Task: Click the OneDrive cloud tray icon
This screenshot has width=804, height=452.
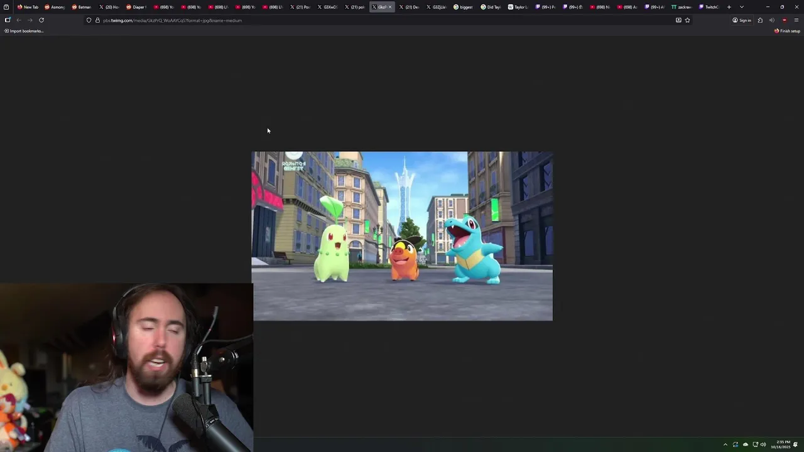Action: click(746, 444)
